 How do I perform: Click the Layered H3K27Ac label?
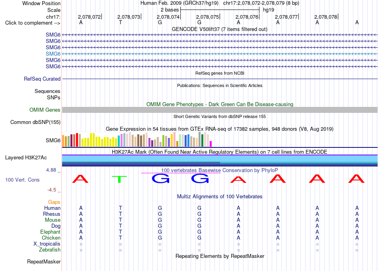click(26, 158)
